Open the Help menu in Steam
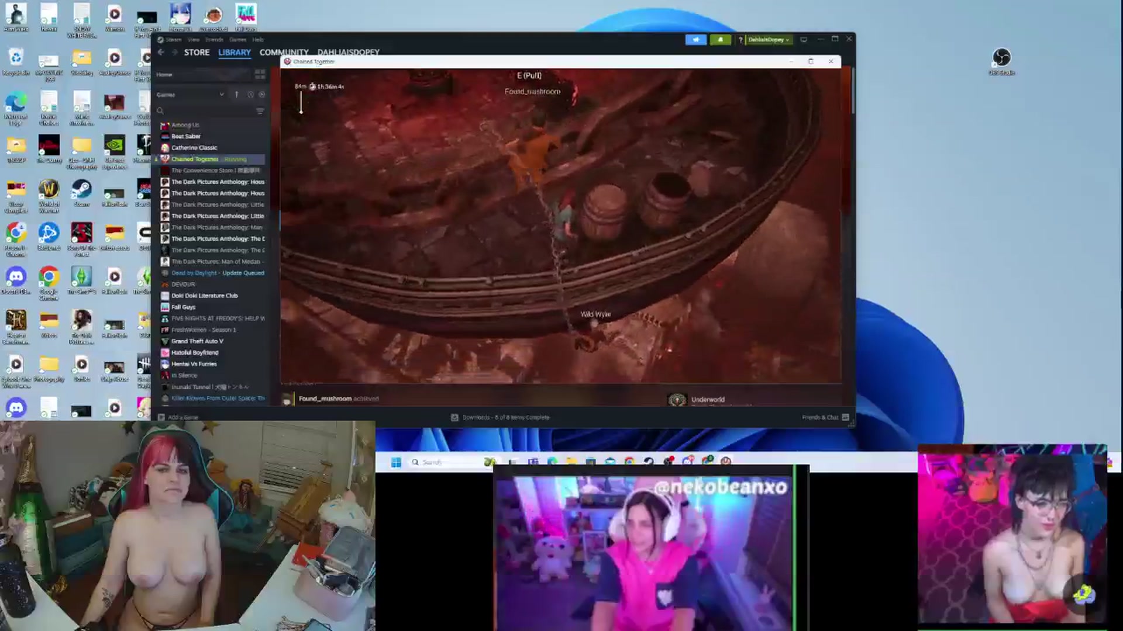1123x631 pixels. (258, 40)
